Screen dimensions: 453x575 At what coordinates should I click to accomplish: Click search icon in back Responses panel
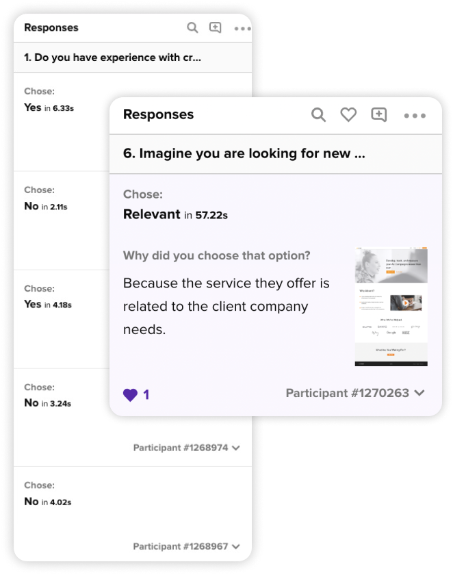coord(192,28)
